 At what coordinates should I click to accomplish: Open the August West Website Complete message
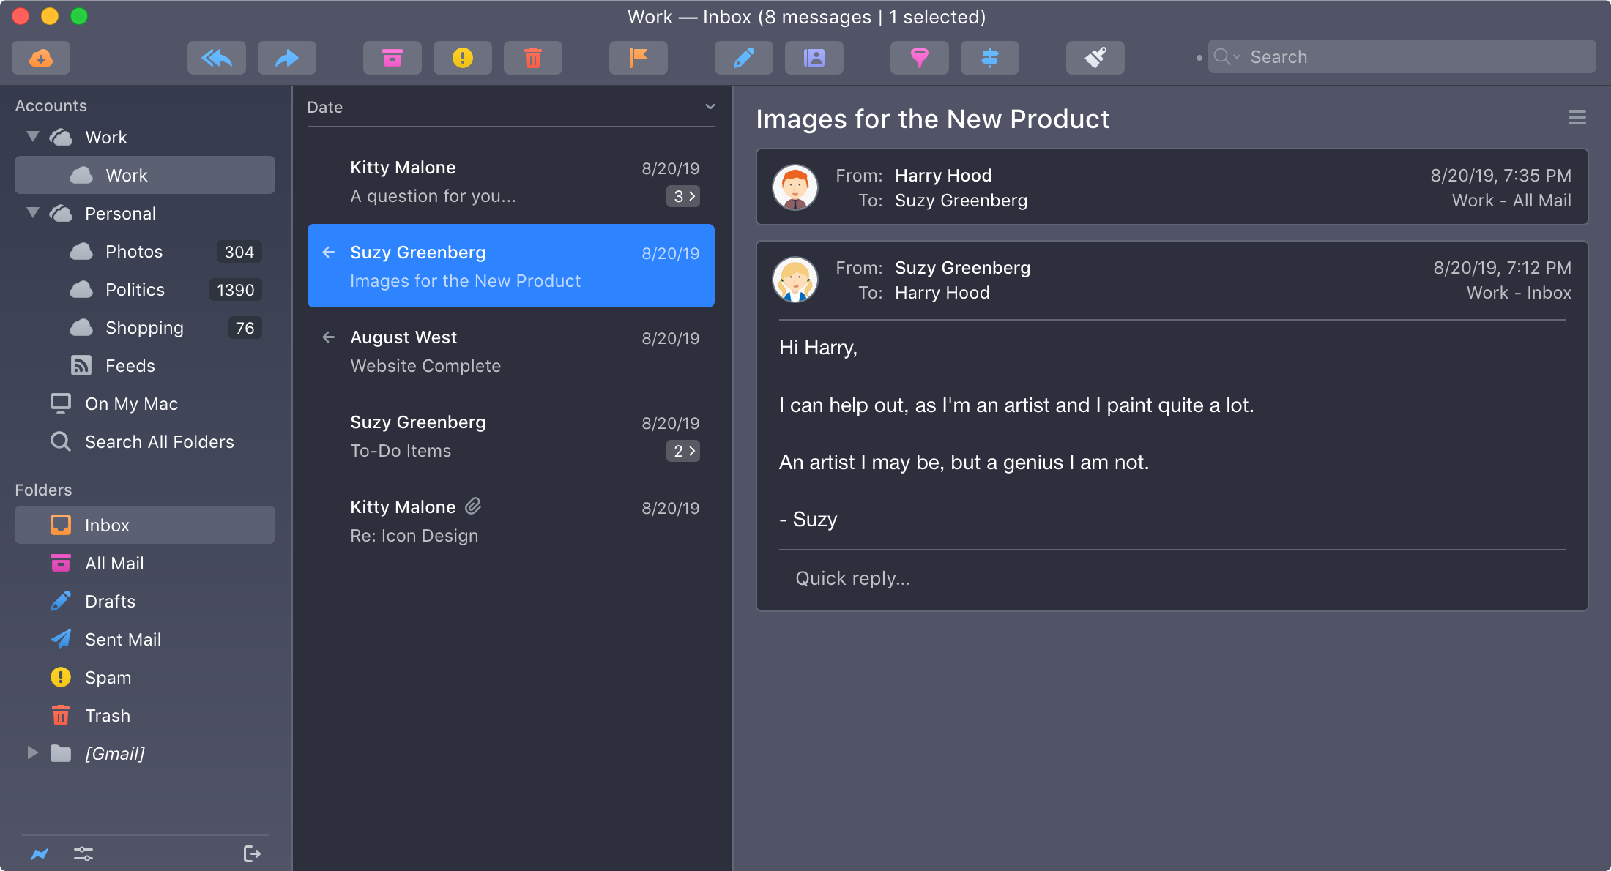(510, 351)
